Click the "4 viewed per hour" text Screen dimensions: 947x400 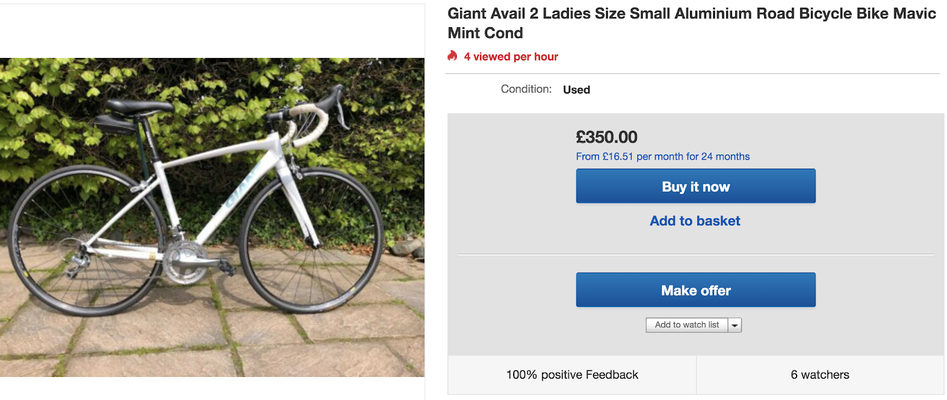click(511, 57)
